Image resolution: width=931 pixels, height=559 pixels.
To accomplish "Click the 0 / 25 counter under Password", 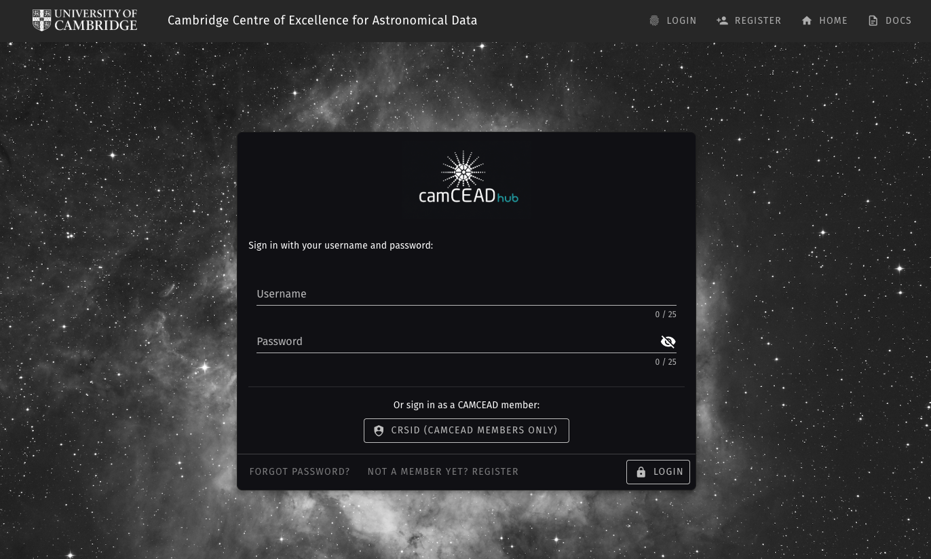I will 666,362.
